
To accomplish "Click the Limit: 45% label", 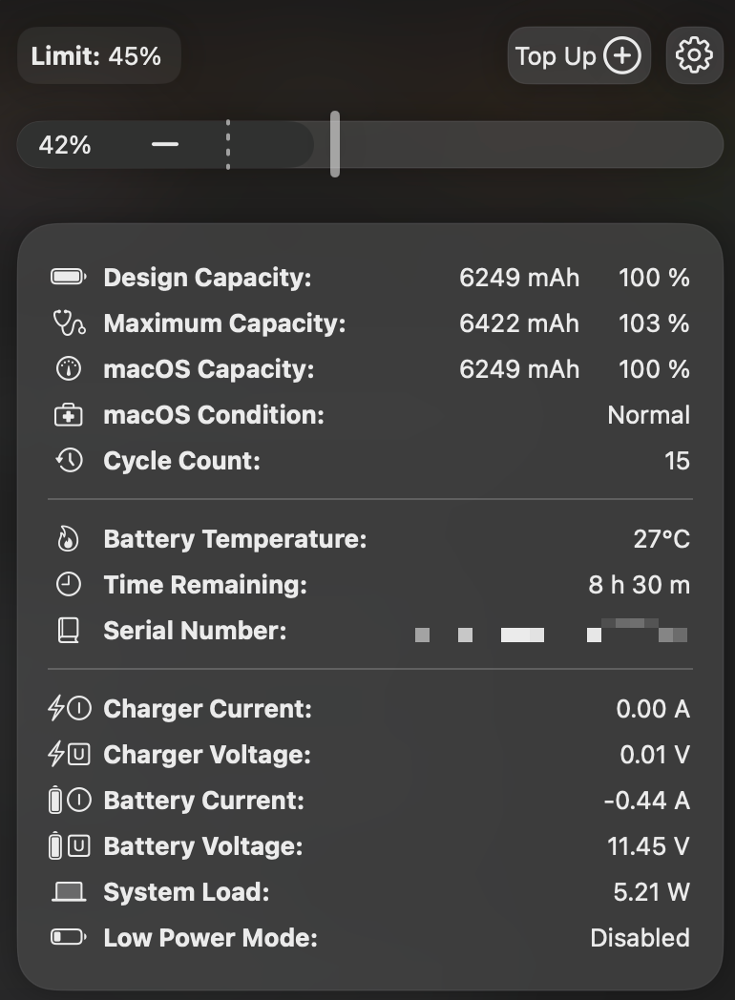I will click(x=97, y=56).
